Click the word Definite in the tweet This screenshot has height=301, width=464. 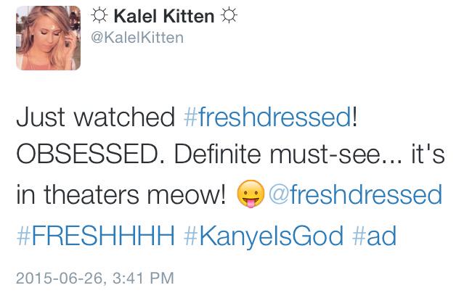point(218,154)
